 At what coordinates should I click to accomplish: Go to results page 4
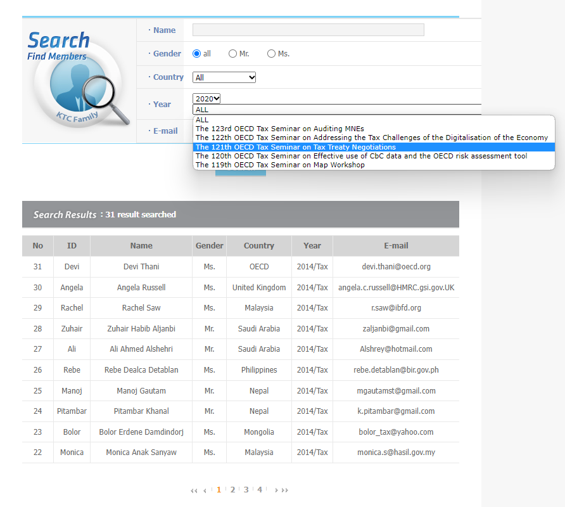click(260, 490)
